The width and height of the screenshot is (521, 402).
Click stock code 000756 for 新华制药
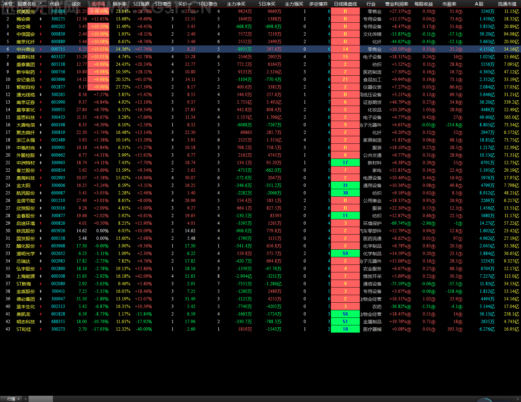click(58, 72)
